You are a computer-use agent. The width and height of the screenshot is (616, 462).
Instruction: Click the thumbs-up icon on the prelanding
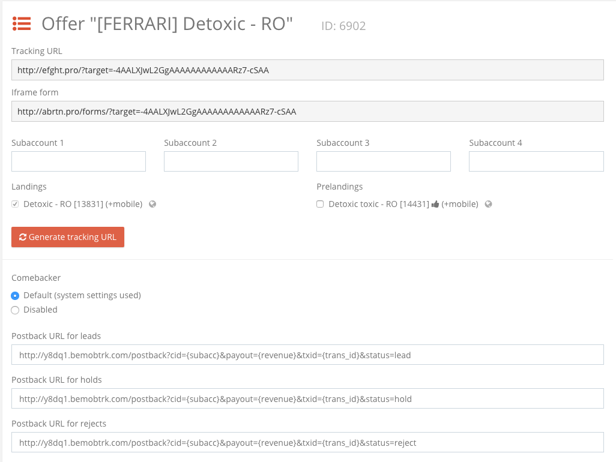point(435,204)
